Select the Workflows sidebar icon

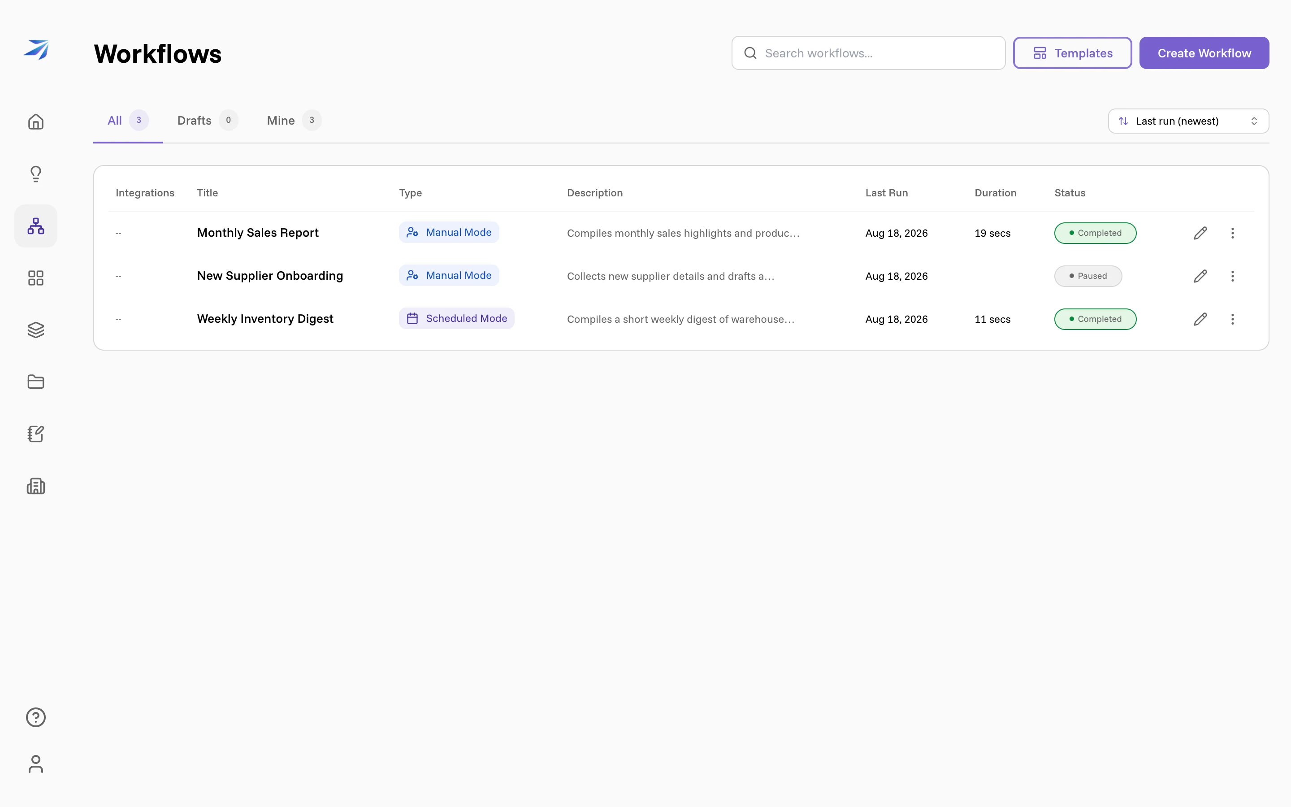click(36, 226)
